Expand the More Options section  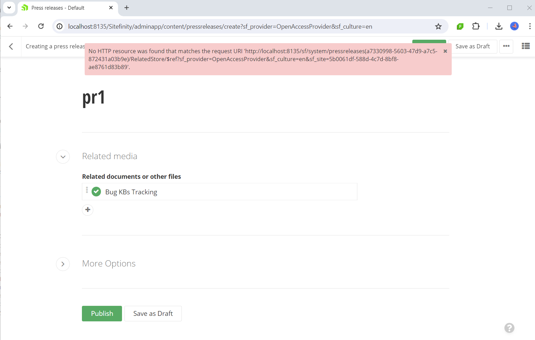click(63, 264)
